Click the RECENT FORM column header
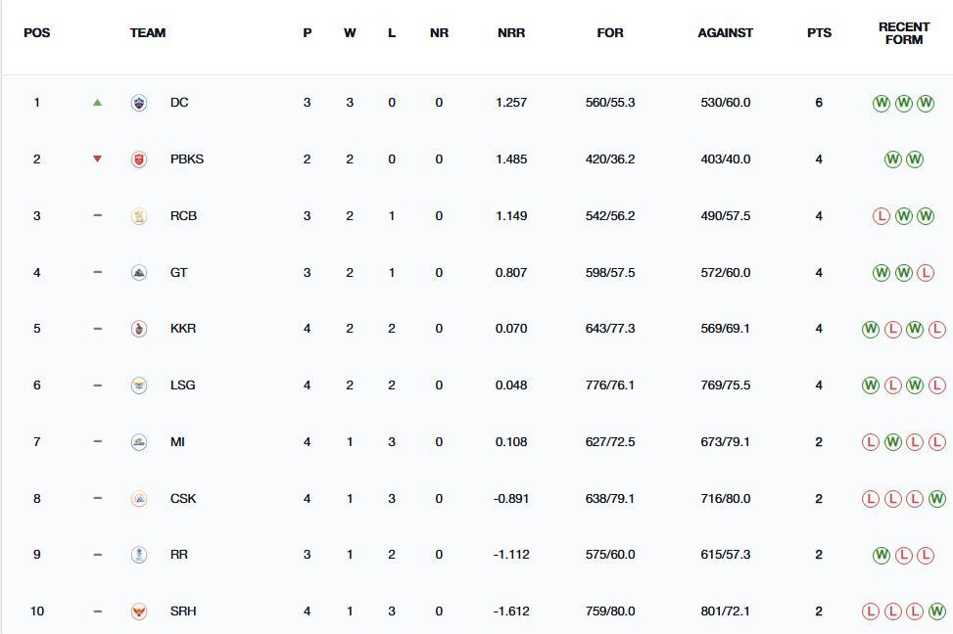Screen dimensions: 953x634 point(903,33)
